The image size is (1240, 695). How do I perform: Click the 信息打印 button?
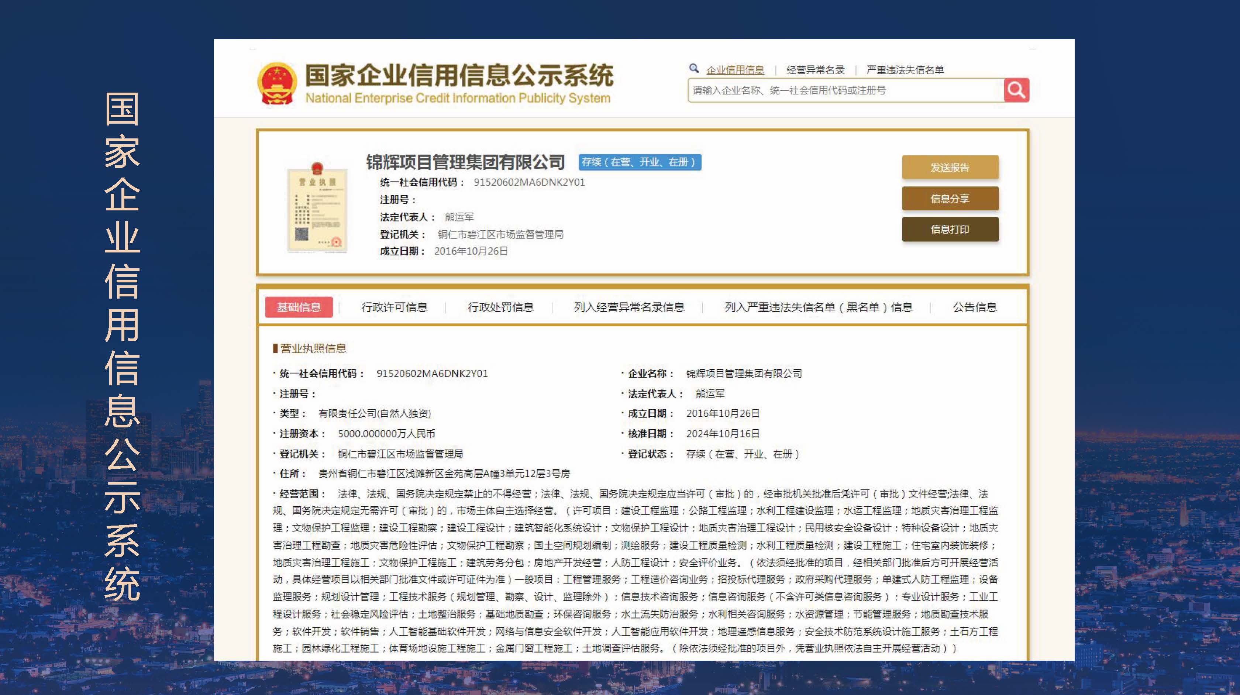[950, 229]
